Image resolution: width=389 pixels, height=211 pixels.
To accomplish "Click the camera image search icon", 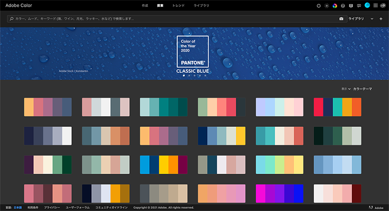I will point(342,19).
